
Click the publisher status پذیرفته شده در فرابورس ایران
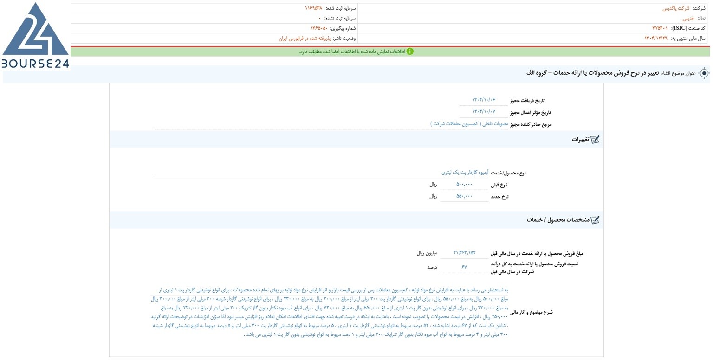304,39
